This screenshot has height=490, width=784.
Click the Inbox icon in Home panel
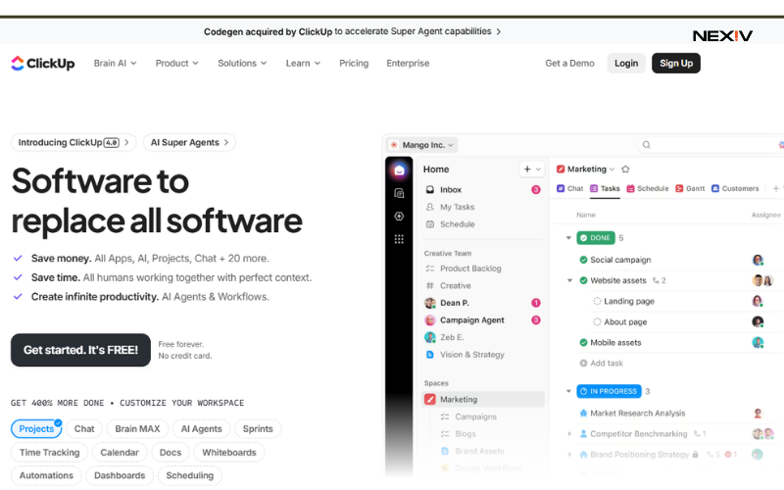pyautogui.click(x=430, y=190)
